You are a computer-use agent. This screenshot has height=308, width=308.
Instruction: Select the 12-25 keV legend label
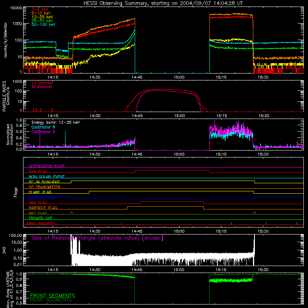[42, 17]
